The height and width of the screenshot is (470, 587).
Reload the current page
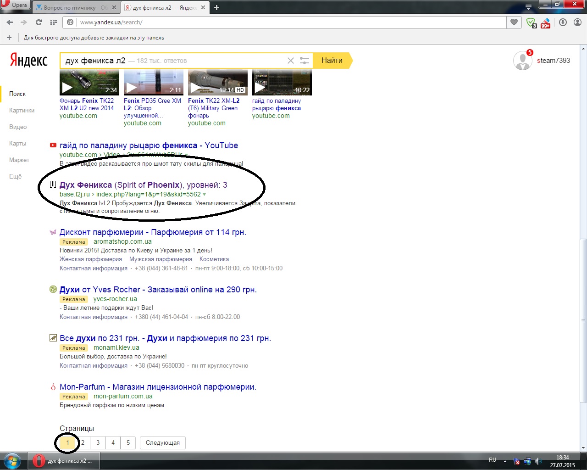coord(39,22)
